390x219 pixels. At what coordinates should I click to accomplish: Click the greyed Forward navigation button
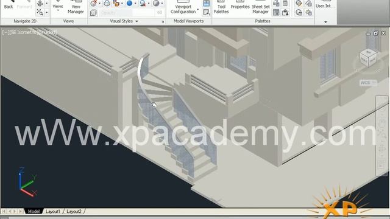(x=24, y=5)
